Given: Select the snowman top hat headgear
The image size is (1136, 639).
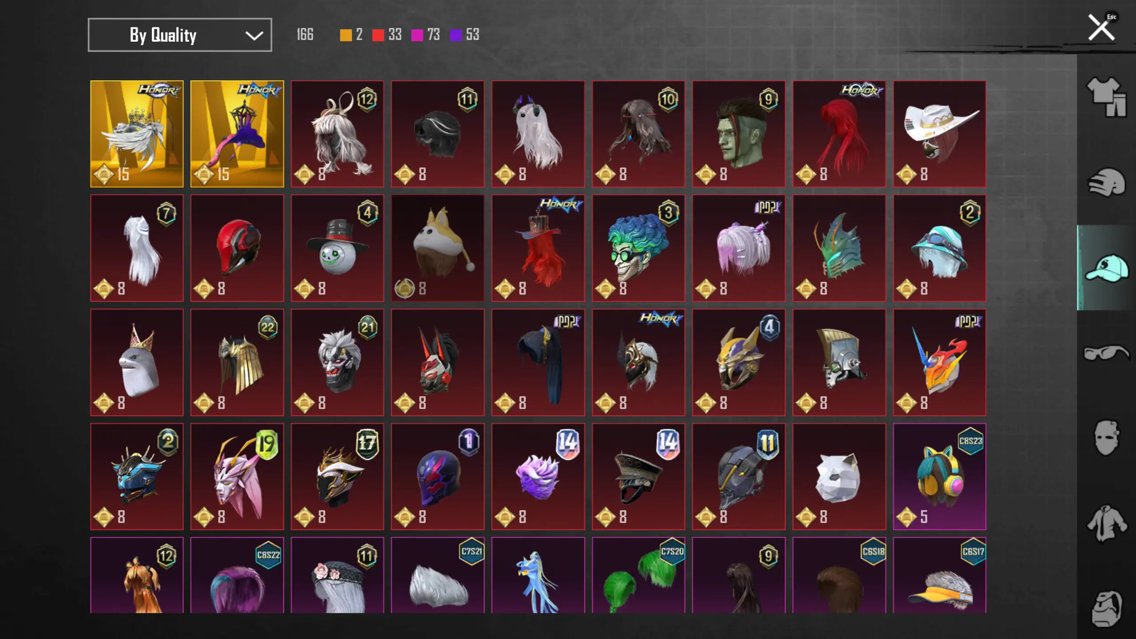Looking at the screenshot, I should click(337, 248).
